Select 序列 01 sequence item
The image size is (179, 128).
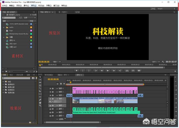click(x=12, y=40)
